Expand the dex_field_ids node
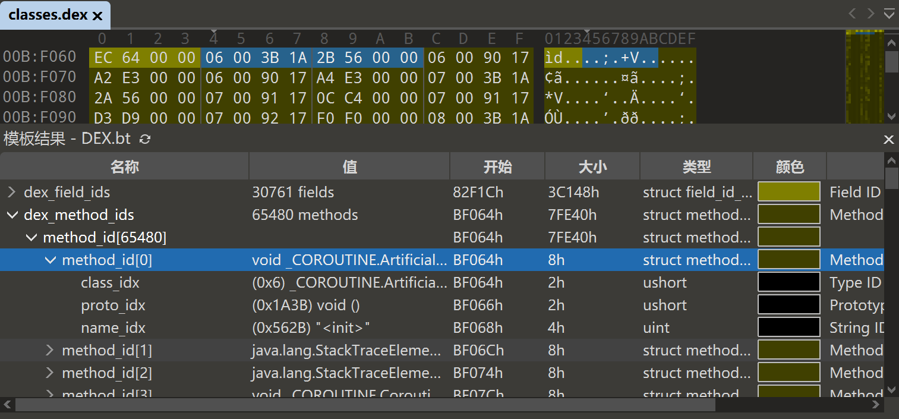899x419 pixels. (x=11, y=193)
